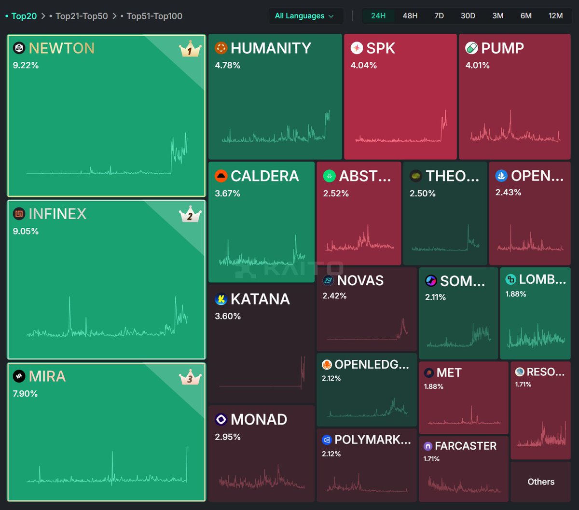579x510 pixels.
Task: Click the 2.50% value under THEO...
Action: tap(423, 193)
